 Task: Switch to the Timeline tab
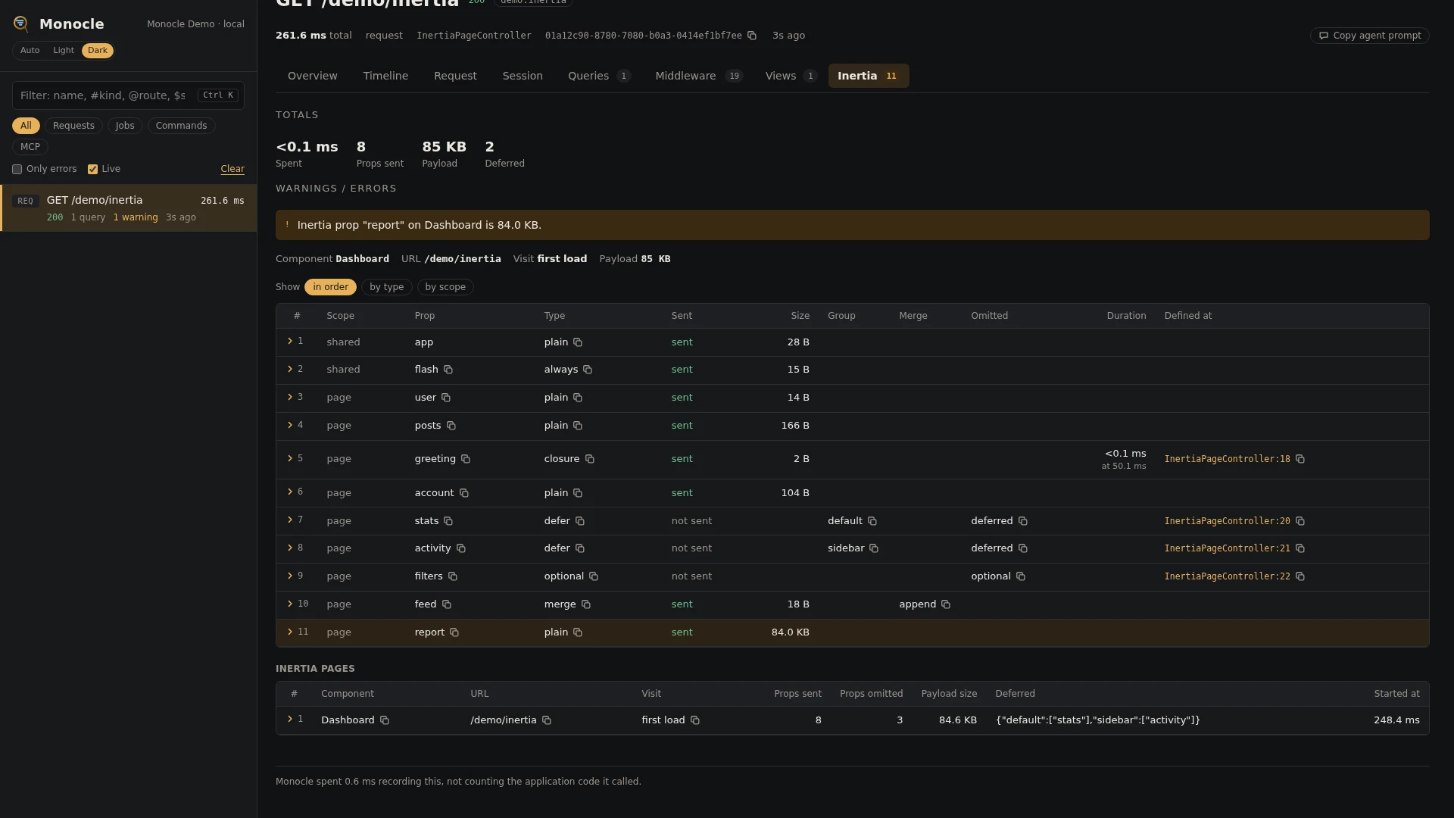point(385,76)
